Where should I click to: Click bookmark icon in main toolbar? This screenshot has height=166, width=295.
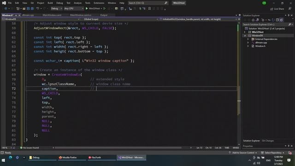click(149, 8)
